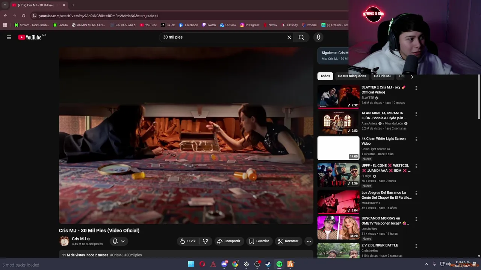The image size is (481, 270).
Task: Open the apps grid in bookmarks bar
Action: click(x=5, y=25)
